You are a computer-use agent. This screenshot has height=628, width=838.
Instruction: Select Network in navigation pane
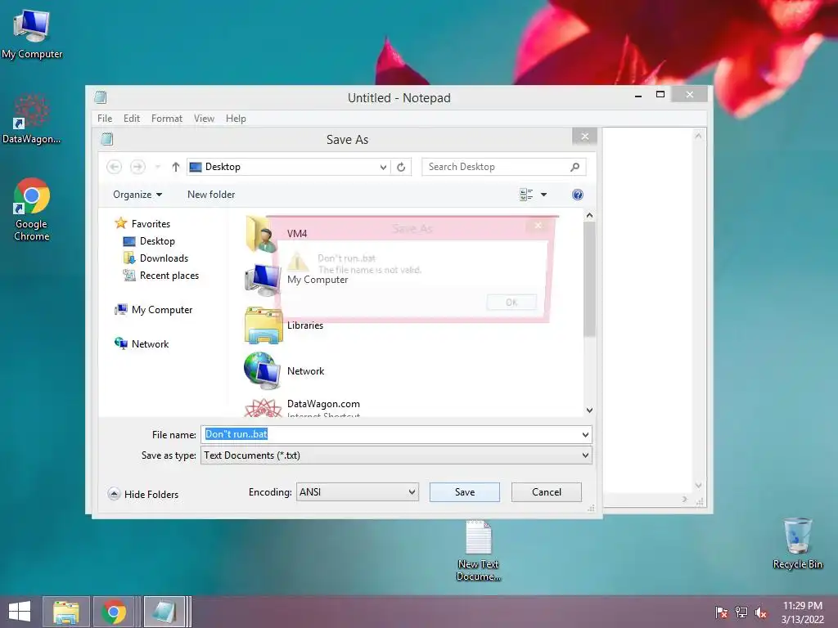(x=142, y=344)
